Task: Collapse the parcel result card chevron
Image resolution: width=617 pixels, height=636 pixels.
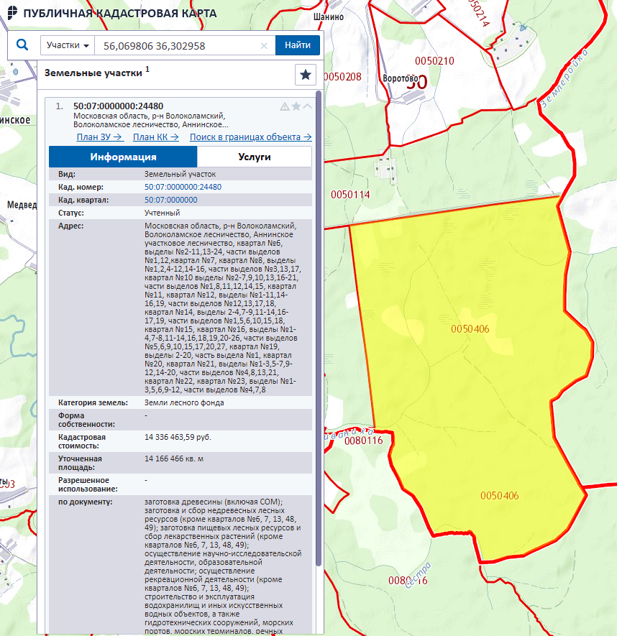Action: pos(307,106)
